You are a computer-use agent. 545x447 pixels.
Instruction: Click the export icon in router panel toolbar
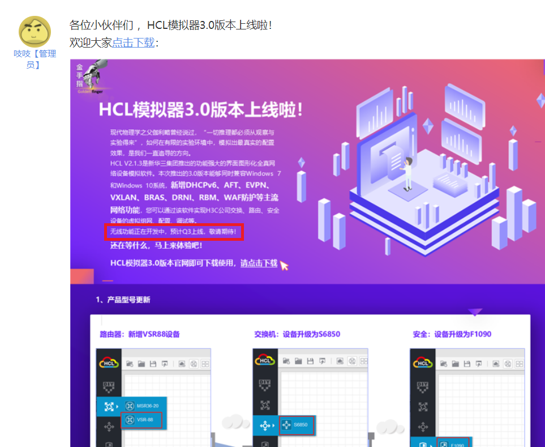coord(165,364)
